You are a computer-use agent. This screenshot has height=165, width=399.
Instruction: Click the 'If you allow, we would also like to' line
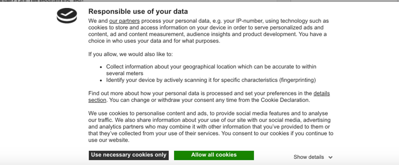(131, 54)
